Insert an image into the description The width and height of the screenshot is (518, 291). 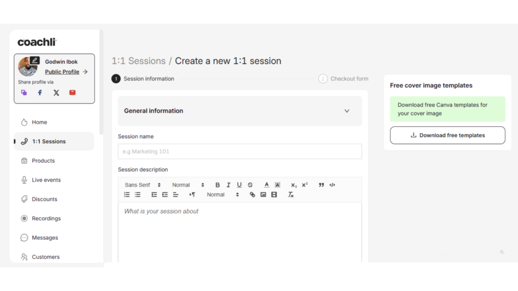pos(263,195)
